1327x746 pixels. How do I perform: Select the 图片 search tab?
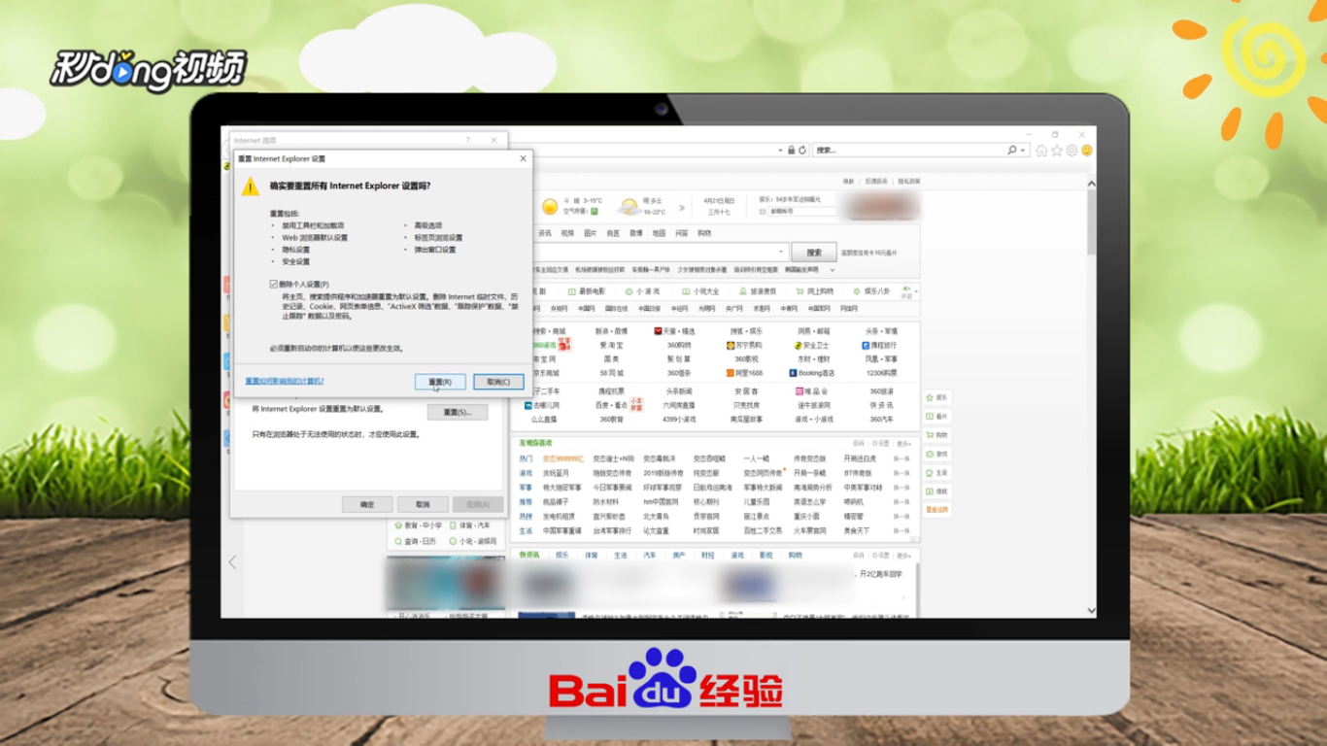tap(591, 233)
